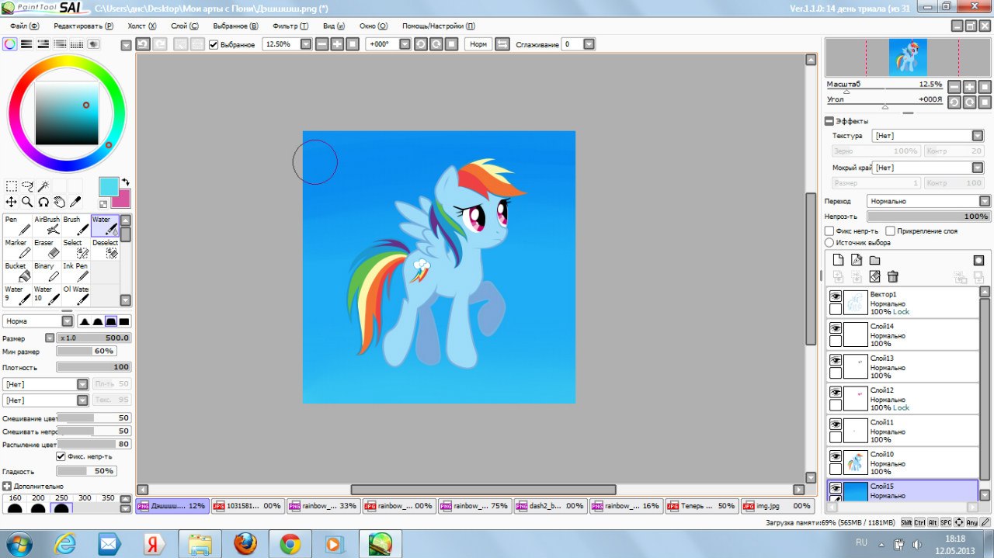
Task: Delete layer with trash icon
Action: 893,276
